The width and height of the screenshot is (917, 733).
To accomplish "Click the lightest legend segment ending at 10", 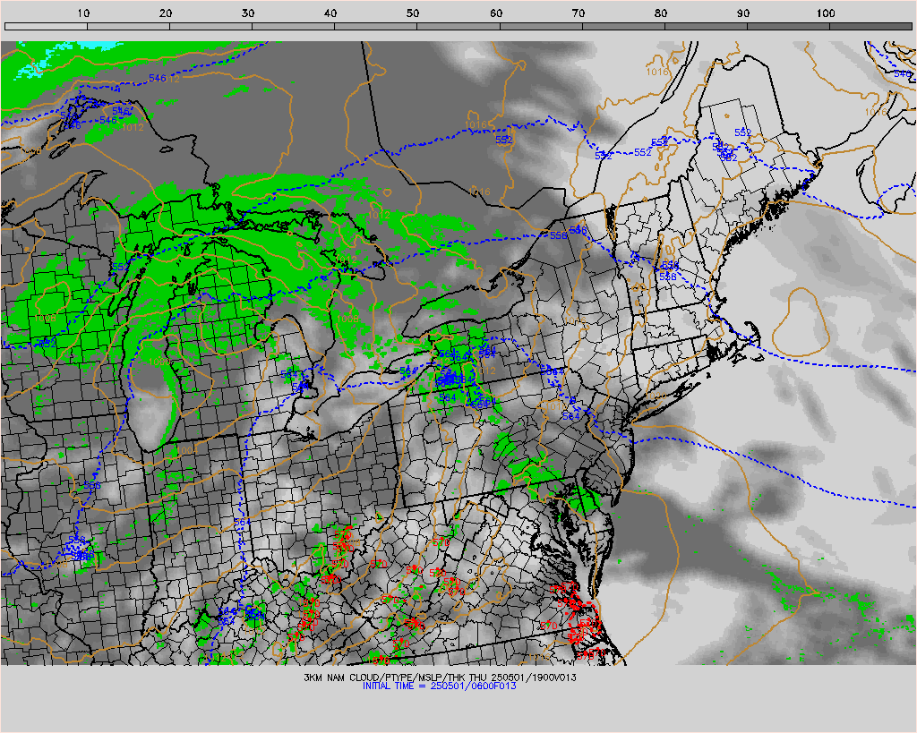I will (x=46, y=26).
